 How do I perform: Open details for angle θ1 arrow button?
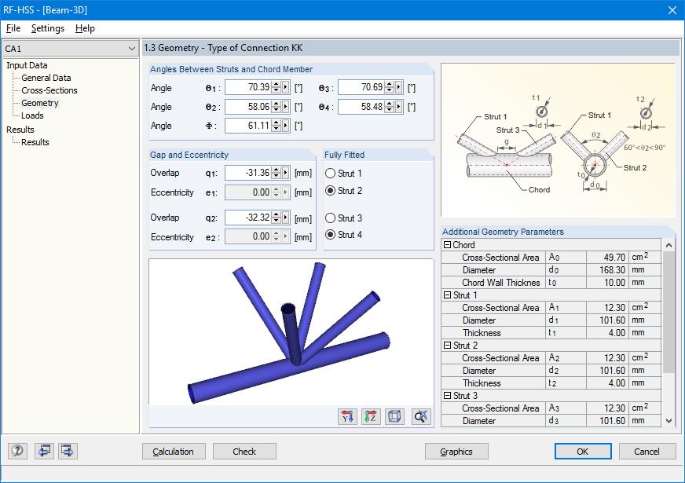[286, 87]
